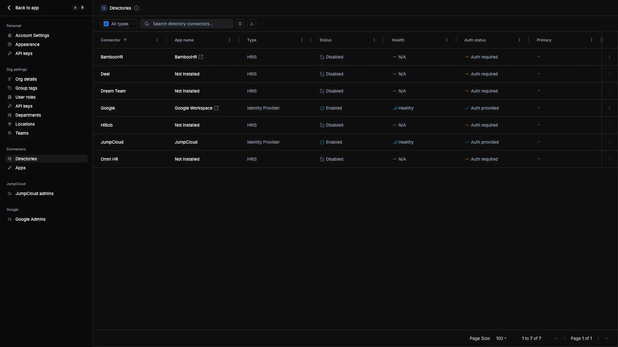This screenshot has width=618, height=347.
Task: Open row actions menu for Deel
Action: coord(610,74)
